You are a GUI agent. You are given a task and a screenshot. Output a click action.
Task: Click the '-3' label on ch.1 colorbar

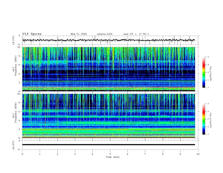(x=208, y=57)
